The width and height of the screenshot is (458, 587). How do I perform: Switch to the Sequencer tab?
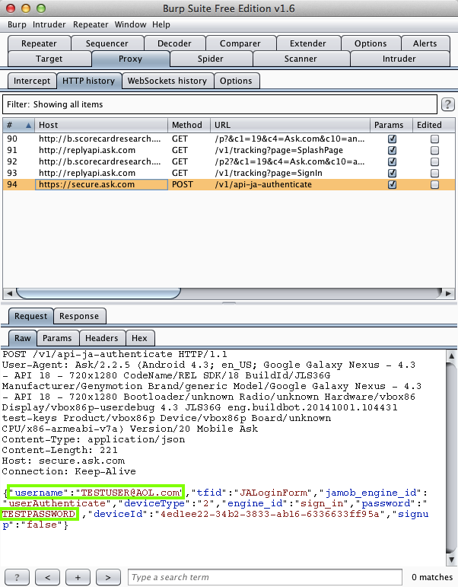click(x=107, y=43)
